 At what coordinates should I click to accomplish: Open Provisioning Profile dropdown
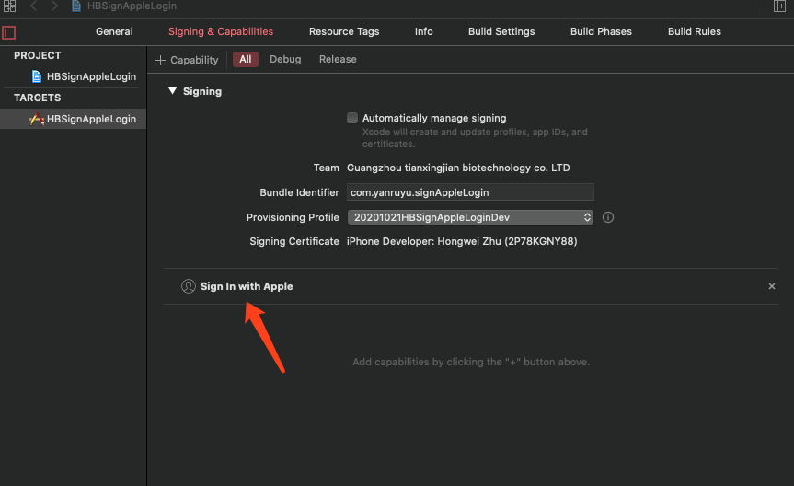tap(470, 217)
